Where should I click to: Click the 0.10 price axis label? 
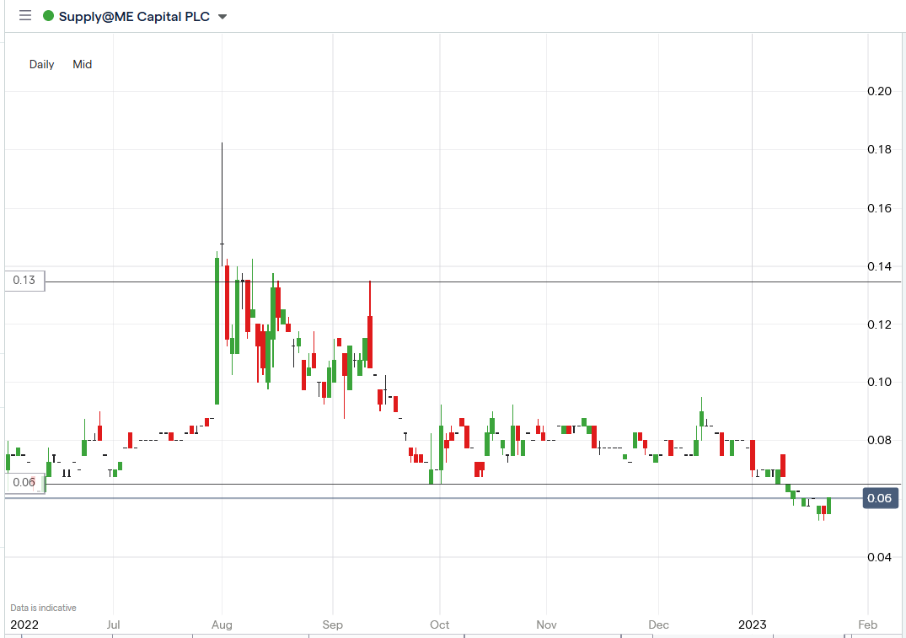click(879, 382)
